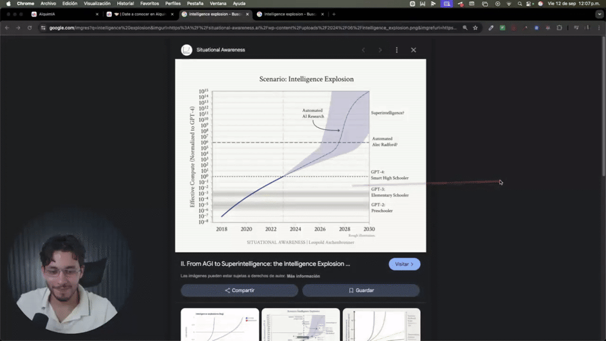This screenshot has height=341, width=606.
Task: Click the page vertical scrollbar
Action: click(x=603, y=107)
